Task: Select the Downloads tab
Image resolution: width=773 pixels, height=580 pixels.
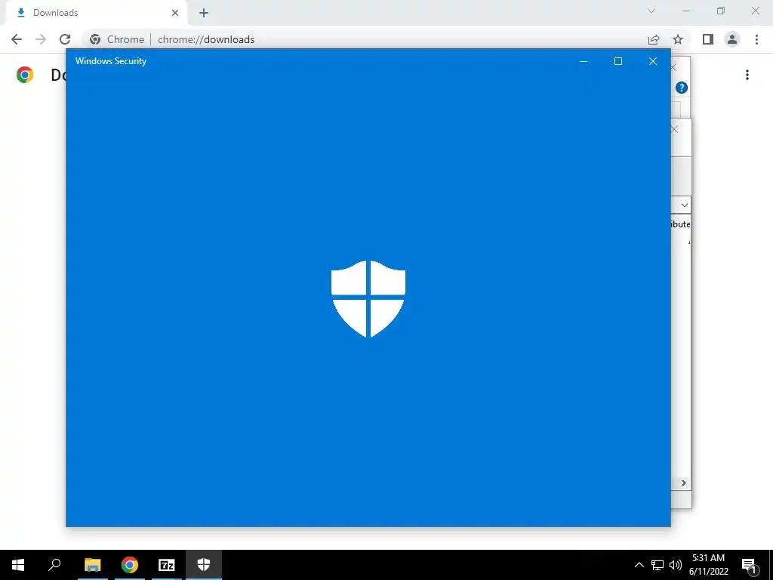Action: 94,13
